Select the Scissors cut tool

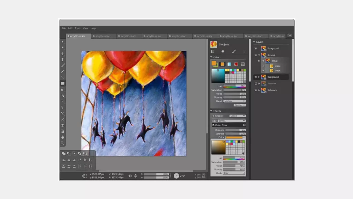coord(63,119)
